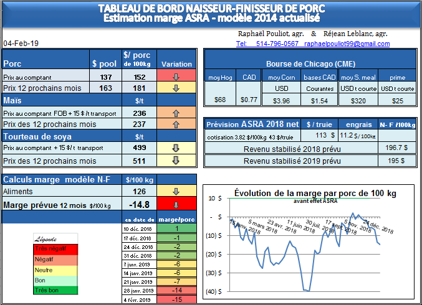422x305 pixels.
Task: Open the raphaelpouliot99@gmail.com email link
Action: pyautogui.click(x=347, y=44)
